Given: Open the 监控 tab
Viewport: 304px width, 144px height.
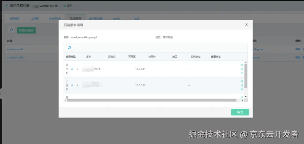Looking at the screenshot, I should 137,19.
